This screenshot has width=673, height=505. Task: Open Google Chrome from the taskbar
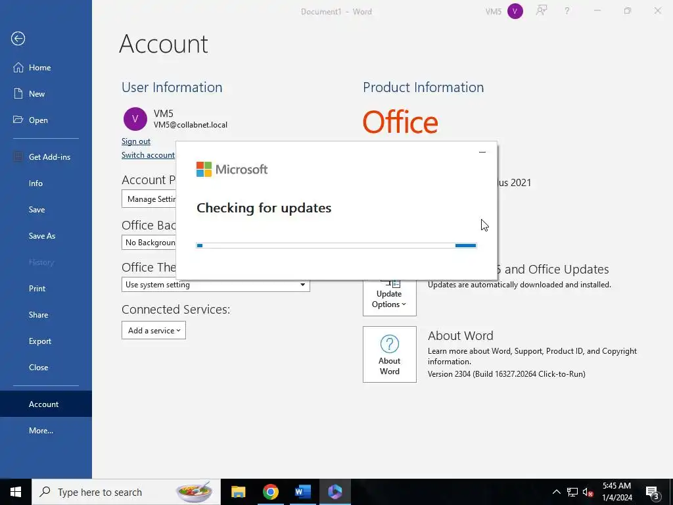pyautogui.click(x=270, y=492)
